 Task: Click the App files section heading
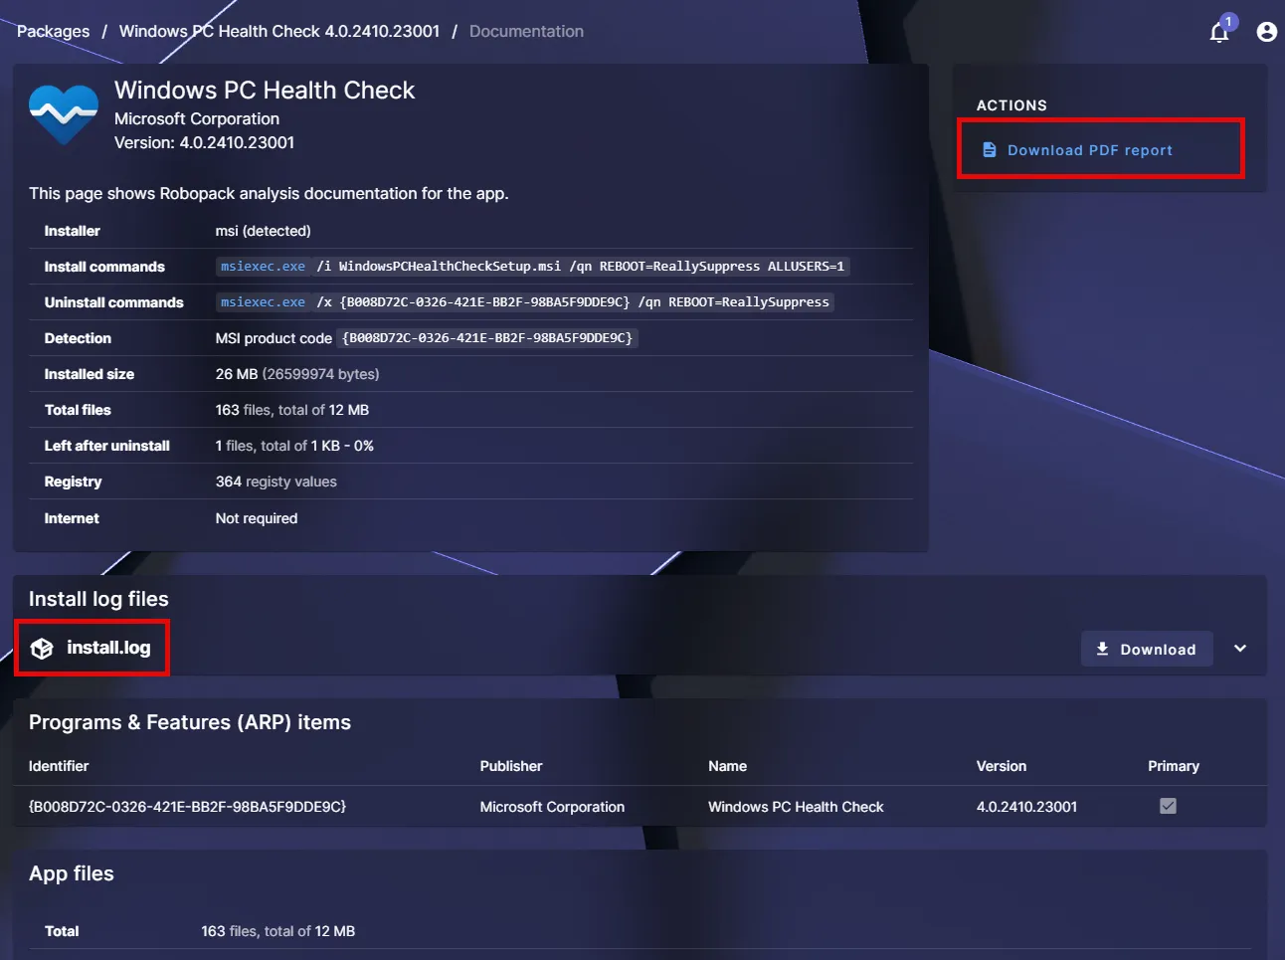[x=72, y=873]
